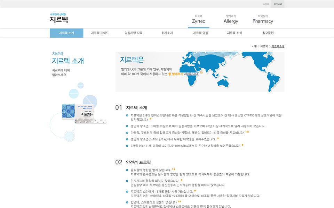Click the 지르텍소개 breadcrumb link

278,46
